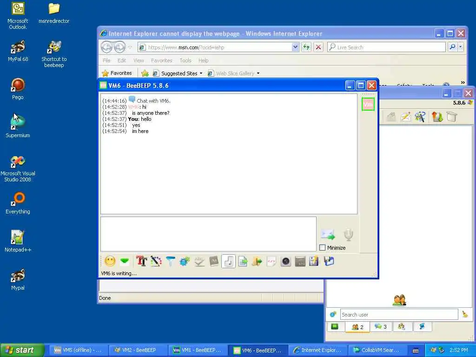Image resolution: width=476 pixels, height=357 pixels.
Task: Click the green down-arrow envelope icon
Action: tap(125, 261)
